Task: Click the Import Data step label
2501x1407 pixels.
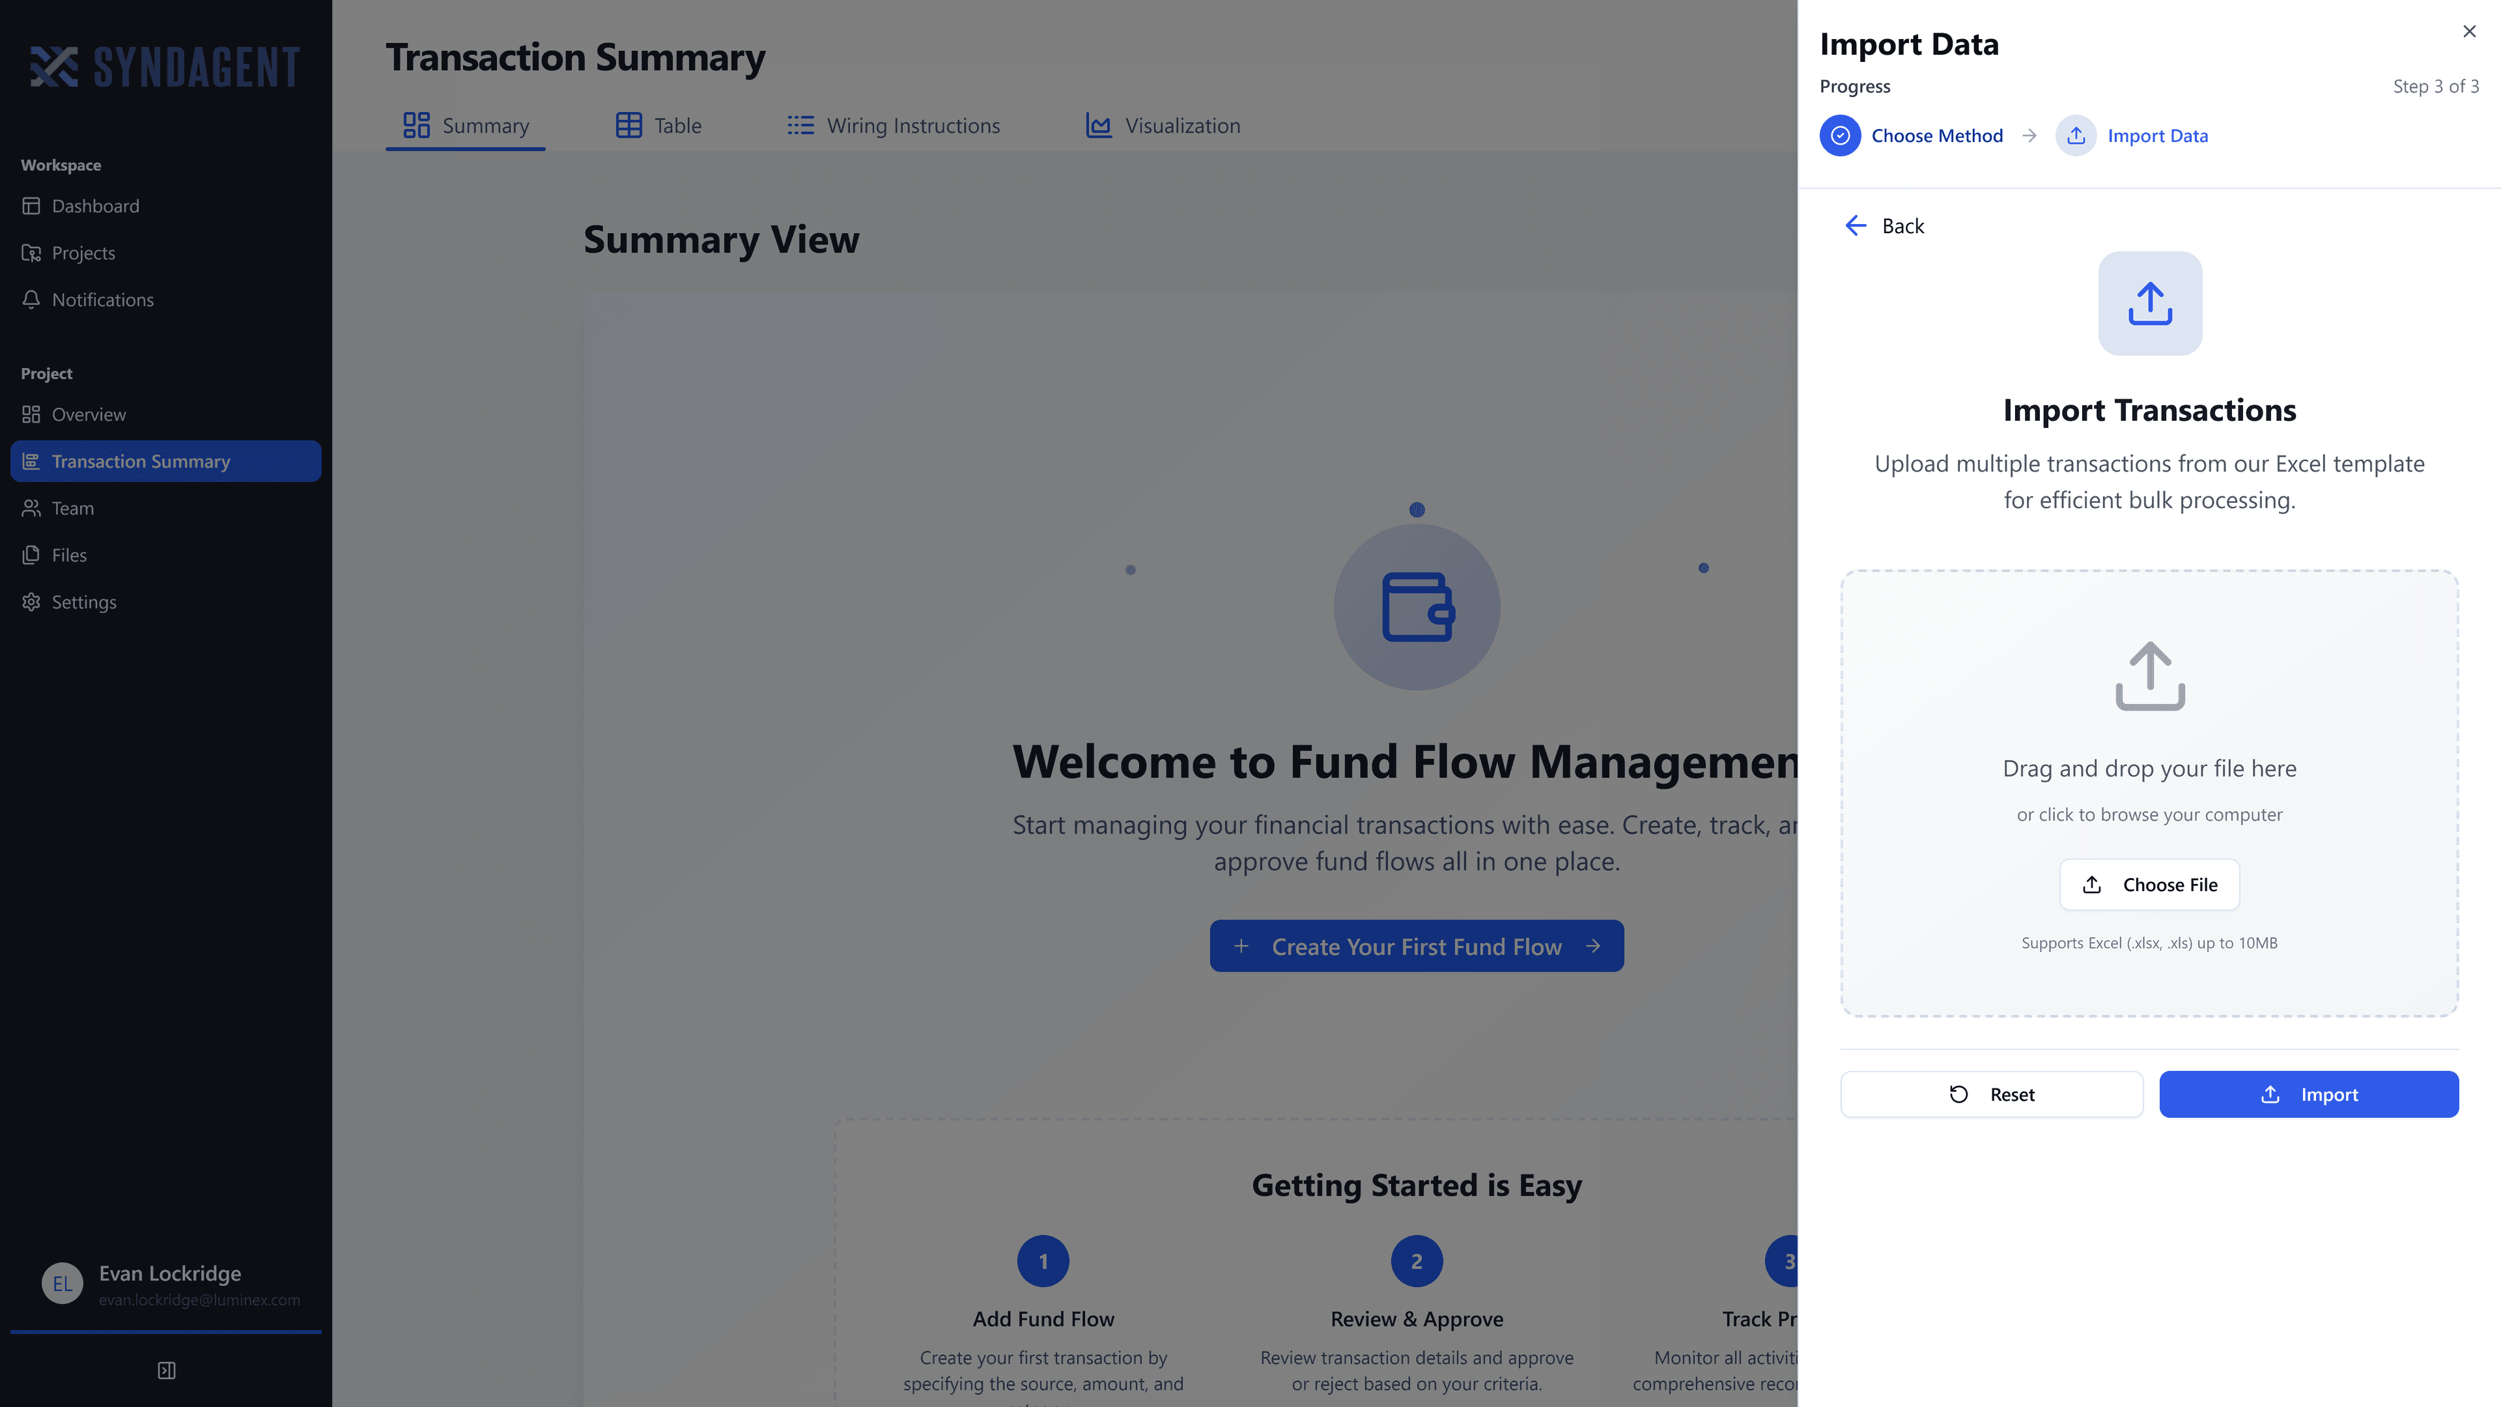Action: pyautogui.click(x=2157, y=136)
